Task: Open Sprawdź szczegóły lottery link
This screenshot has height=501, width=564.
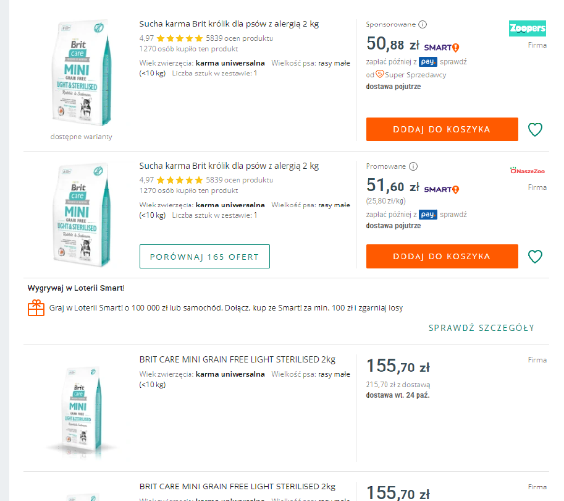Action: coord(481,328)
